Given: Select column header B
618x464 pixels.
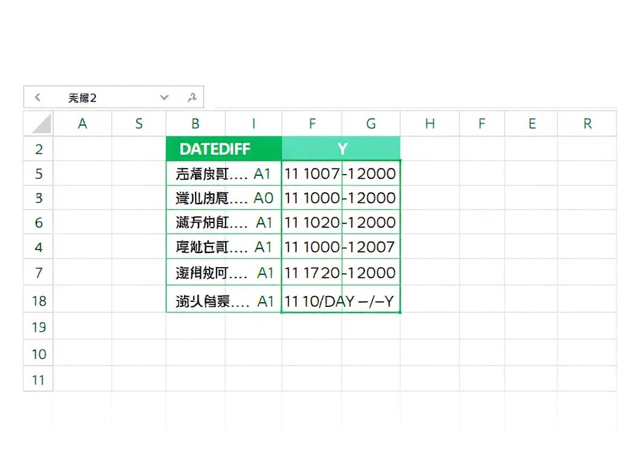Looking at the screenshot, I should (x=196, y=123).
